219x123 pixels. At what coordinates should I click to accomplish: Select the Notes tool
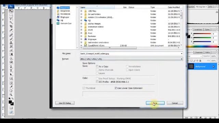[11, 83]
